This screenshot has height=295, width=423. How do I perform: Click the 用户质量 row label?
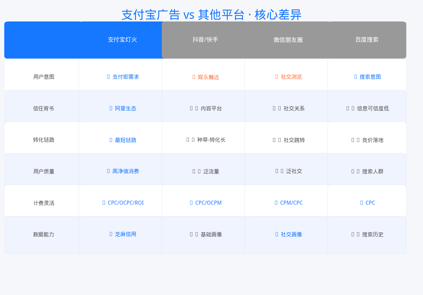[44, 172]
